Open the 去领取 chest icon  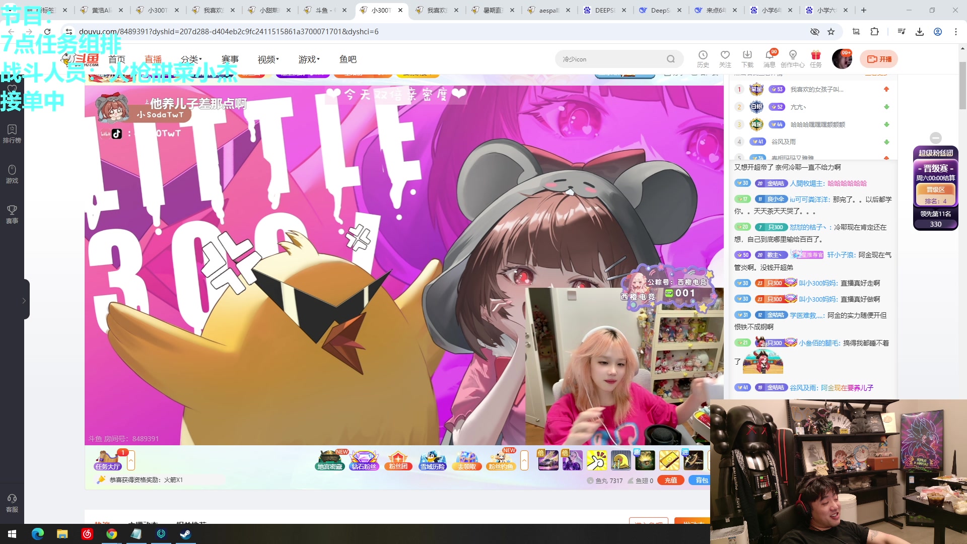[466, 460]
